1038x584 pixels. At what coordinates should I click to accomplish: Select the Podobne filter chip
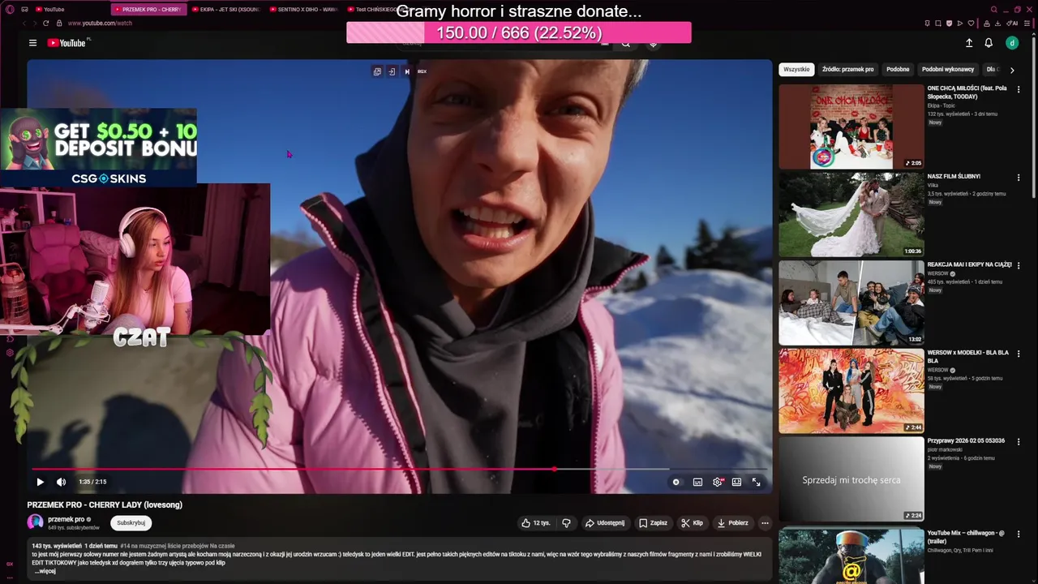[x=898, y=70]
